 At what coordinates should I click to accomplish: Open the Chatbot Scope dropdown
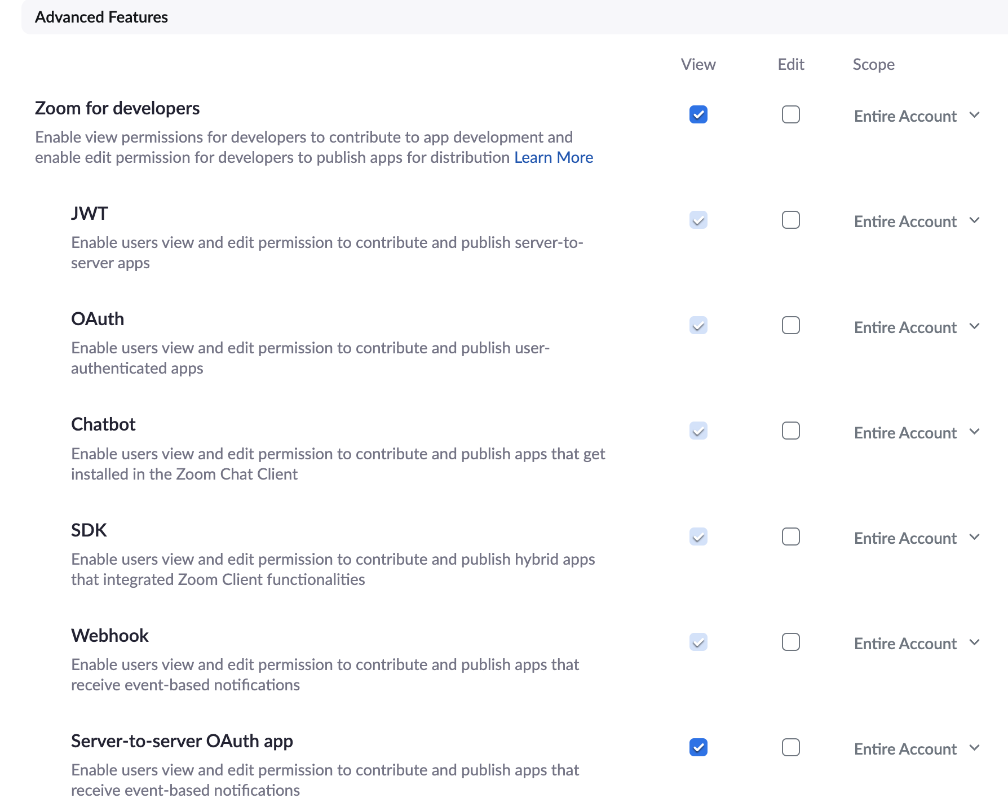pos(917,432)
